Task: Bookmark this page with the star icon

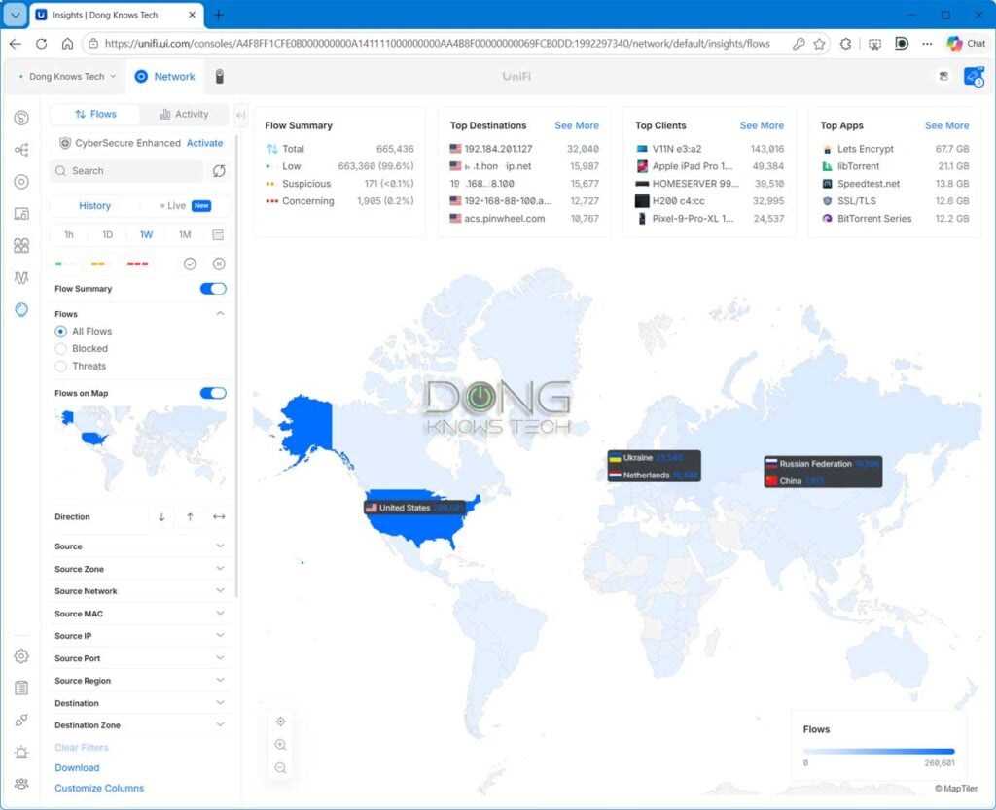Action: click(x=819, y=43)
